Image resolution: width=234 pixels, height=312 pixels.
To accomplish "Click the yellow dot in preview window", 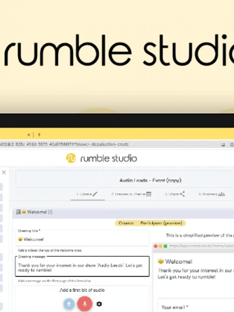I will 161,246.
